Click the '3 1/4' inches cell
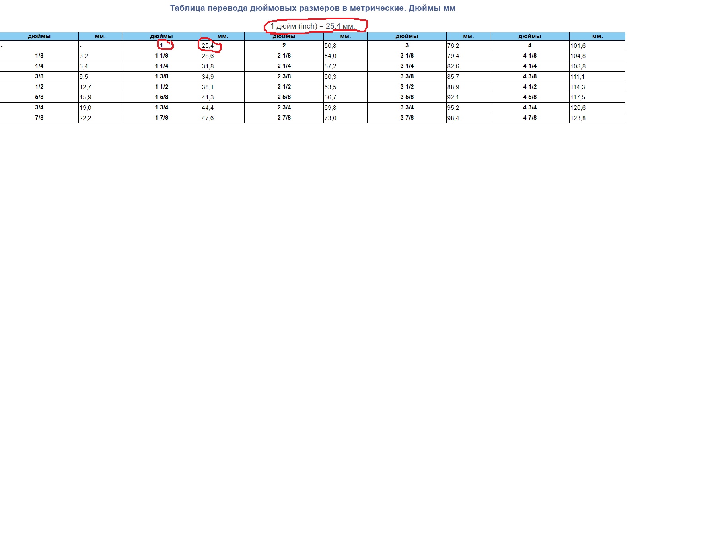 pos(407,66)
